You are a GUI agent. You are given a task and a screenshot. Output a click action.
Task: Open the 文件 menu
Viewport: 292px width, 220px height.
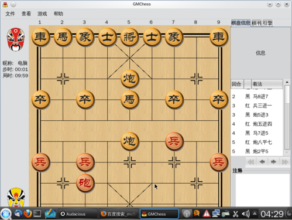click(10, 13)
